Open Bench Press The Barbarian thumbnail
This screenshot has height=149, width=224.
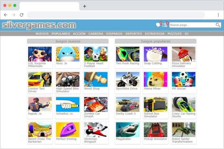pyautogui.click(x=40, y=130)
